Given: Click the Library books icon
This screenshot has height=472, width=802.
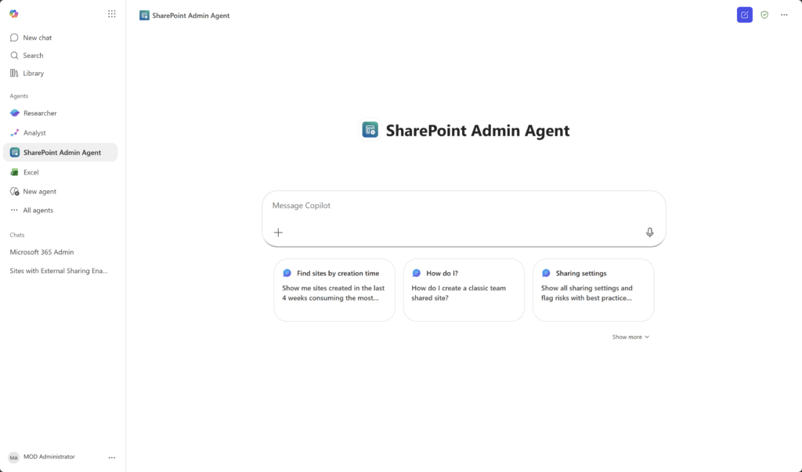Looking at the screenshot, I should [14, 73].
